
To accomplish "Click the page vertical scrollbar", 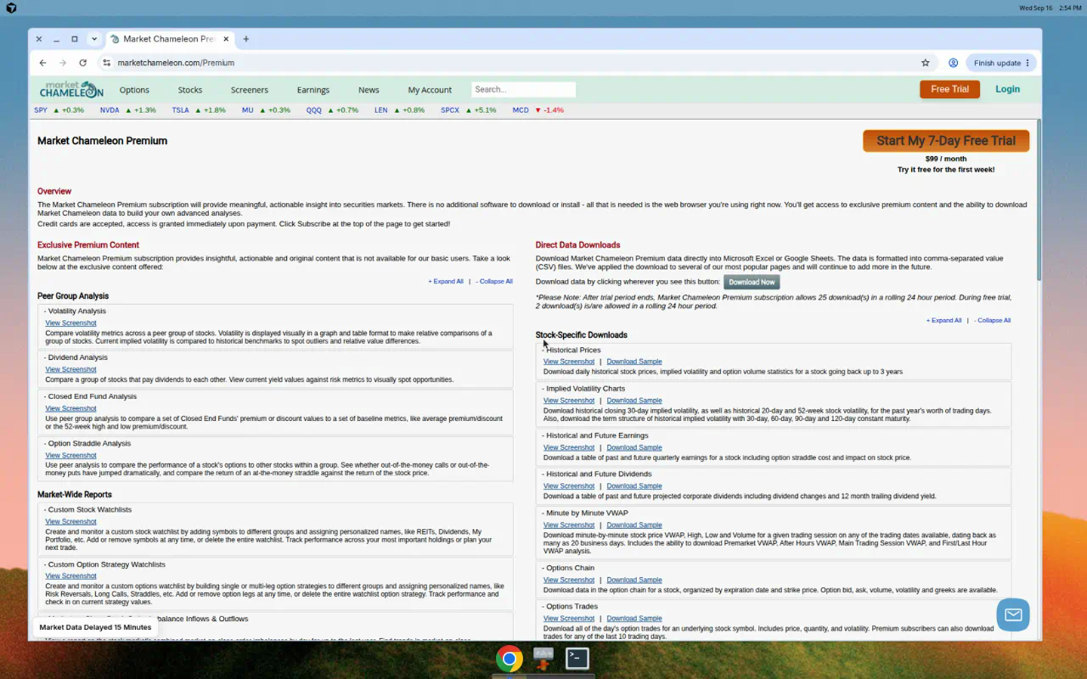I will point(1039,200).
